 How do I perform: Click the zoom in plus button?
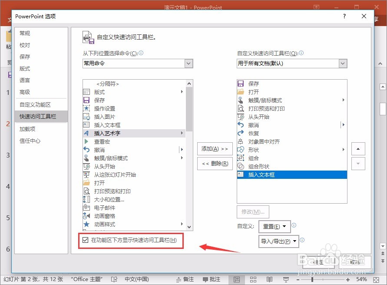tap(348, 280)
